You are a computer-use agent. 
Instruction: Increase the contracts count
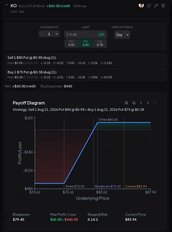[57, 34]
